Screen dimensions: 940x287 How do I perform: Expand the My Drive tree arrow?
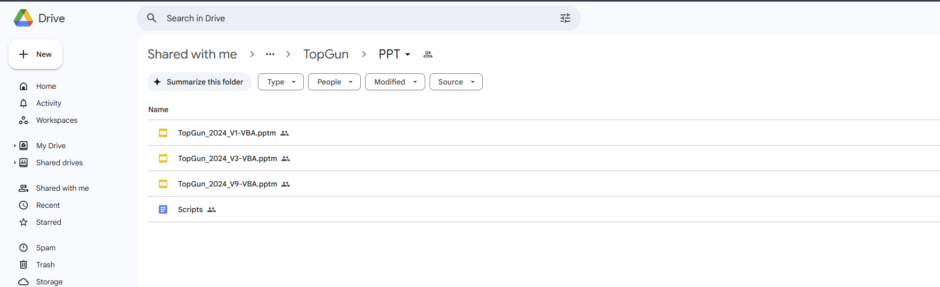tap(15, 146)
